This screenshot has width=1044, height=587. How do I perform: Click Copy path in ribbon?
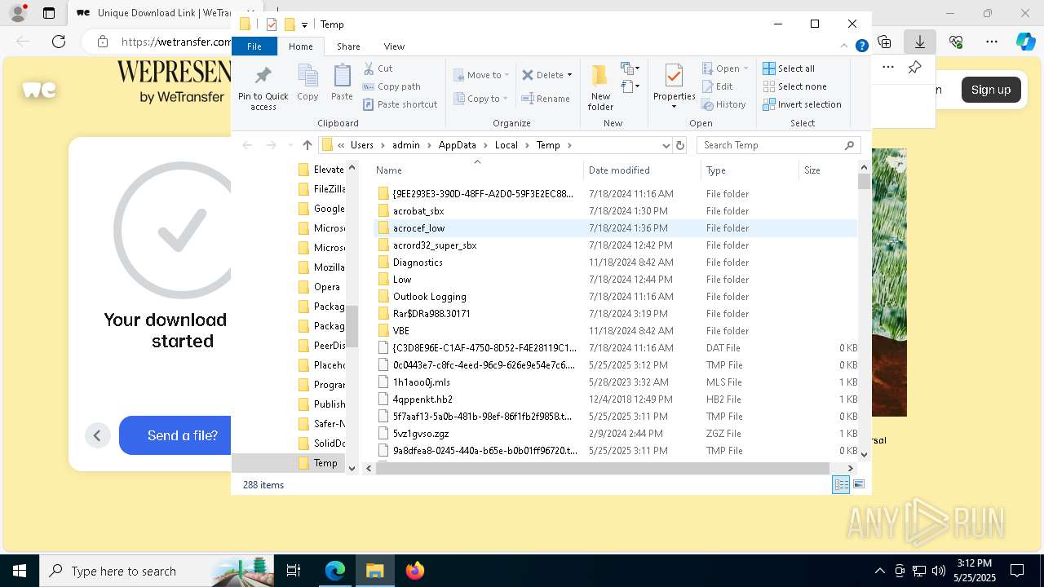pos(391,86)
